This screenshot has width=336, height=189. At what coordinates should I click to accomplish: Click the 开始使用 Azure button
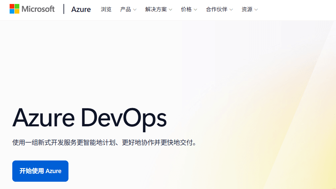[x=40, y=171]
